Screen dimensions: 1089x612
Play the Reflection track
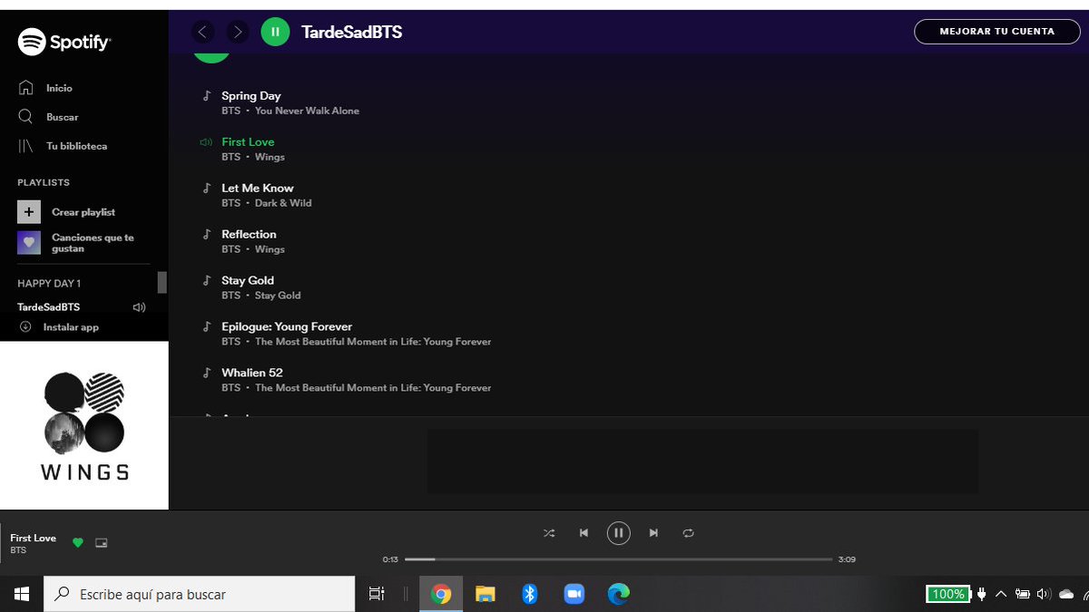(249, 235)
